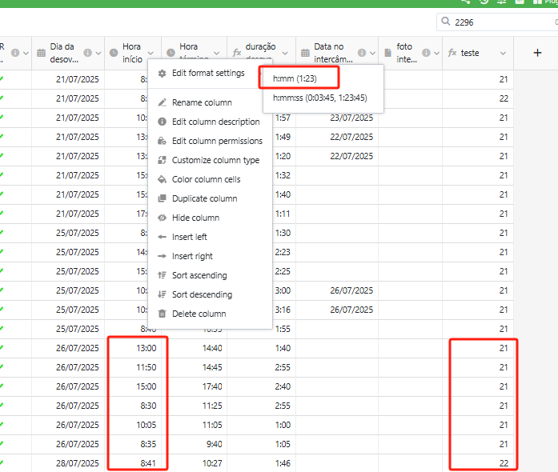Hide column via the crossed-eye icon
The width and height of the screenshot is (558, 472).
(x=163, y=218)
